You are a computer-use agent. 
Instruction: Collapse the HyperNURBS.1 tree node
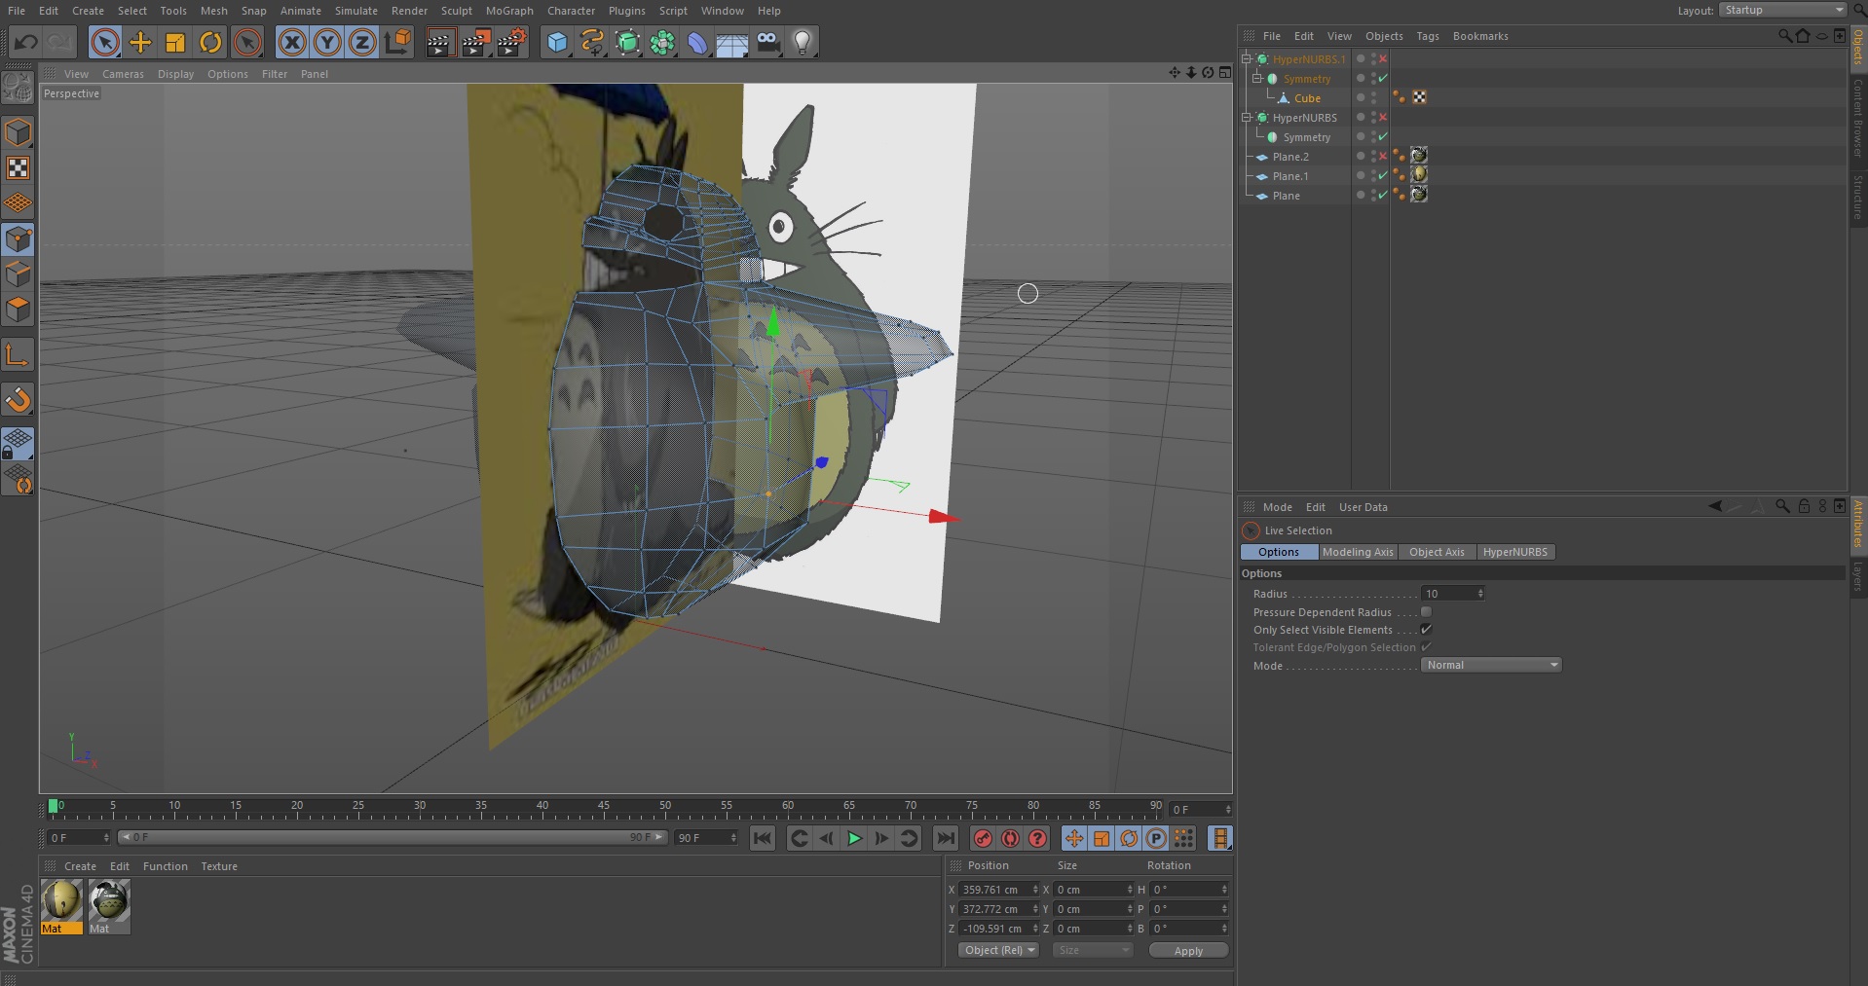point(1246,59)
